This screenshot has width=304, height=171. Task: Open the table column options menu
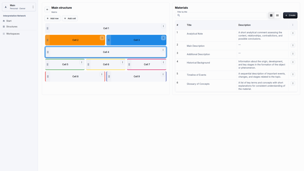pos(293,25)
